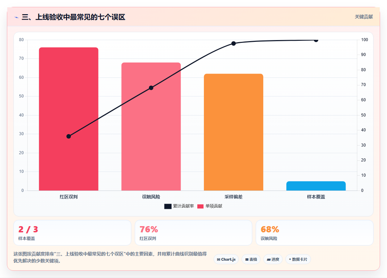387x278 pixels.
Task: Toggle the 单项贡献 legend swatch
Action: pyautogui.click(x=200, y=206)
